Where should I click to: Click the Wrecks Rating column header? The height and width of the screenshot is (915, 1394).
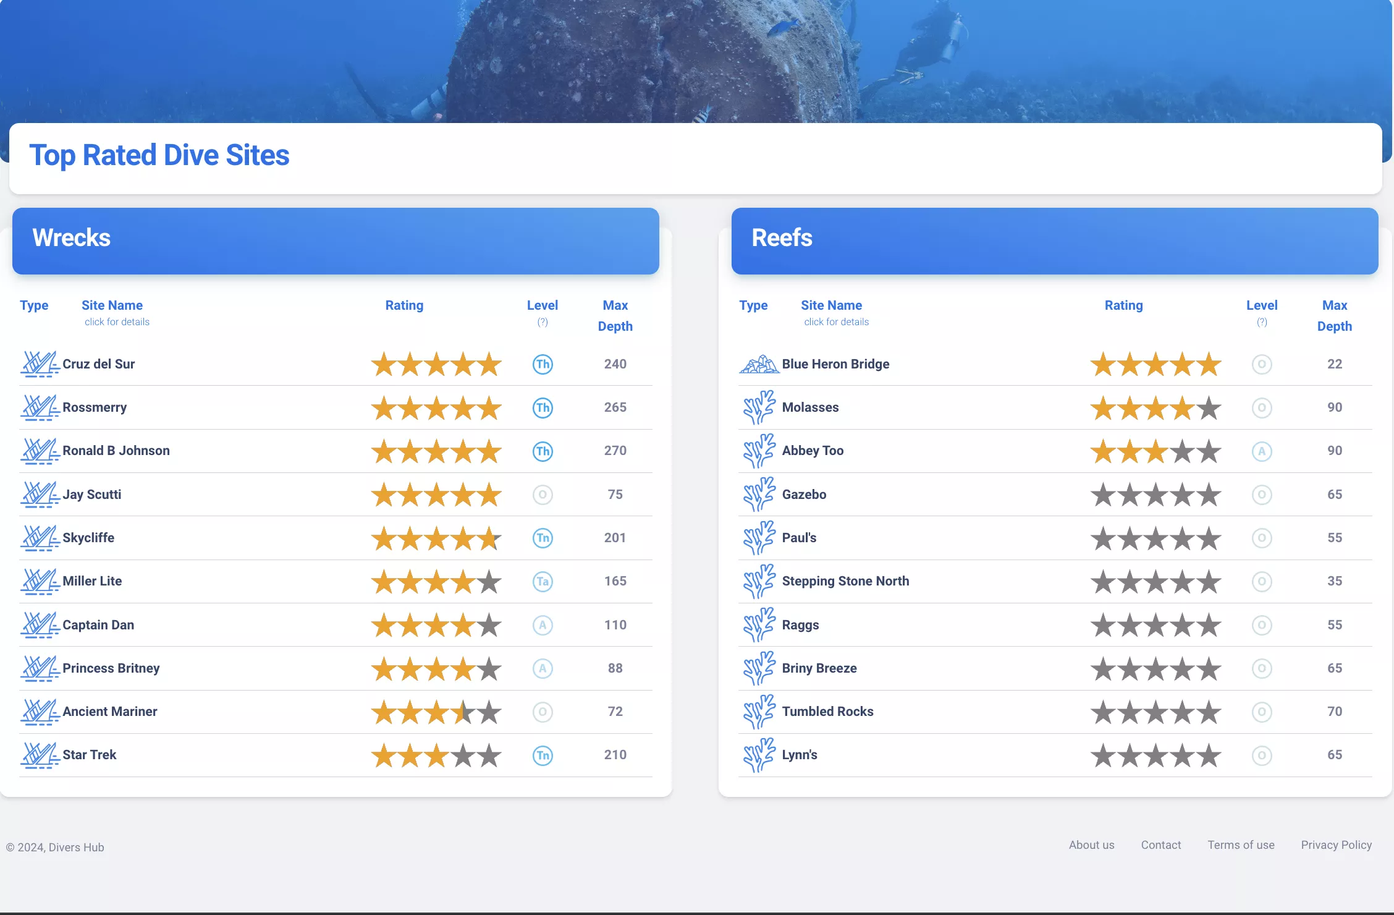click(405, 305)
